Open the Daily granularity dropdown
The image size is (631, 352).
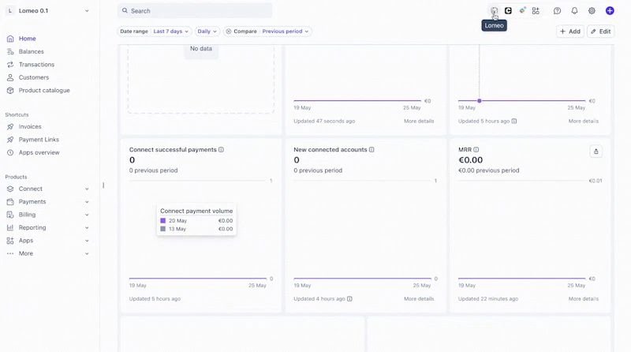click(x=207, y=32)
